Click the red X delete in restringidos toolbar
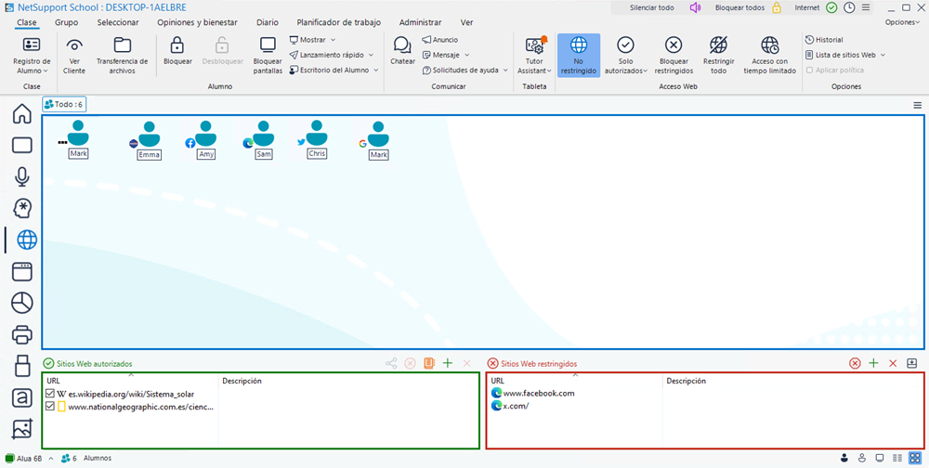The height and width of the screenshot is (468, 929). tap(893, 363)
